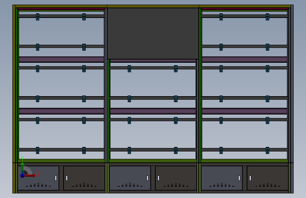The height and width of the screenshot is (198, 306).
Task: Select the olive base rail under the center column shelves
Action: pyautogui.click(x=153, y=161)
